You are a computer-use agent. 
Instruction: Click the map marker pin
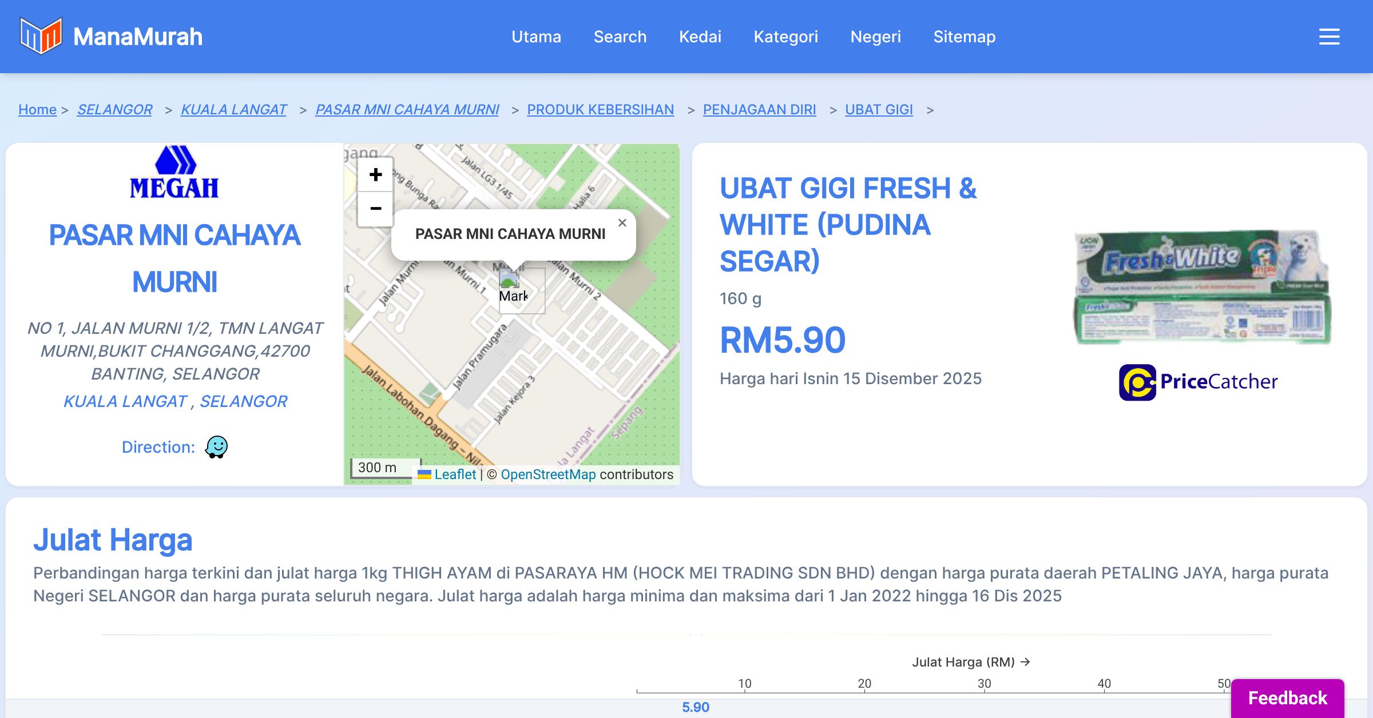pyautogui.click(x=509, y=280)
